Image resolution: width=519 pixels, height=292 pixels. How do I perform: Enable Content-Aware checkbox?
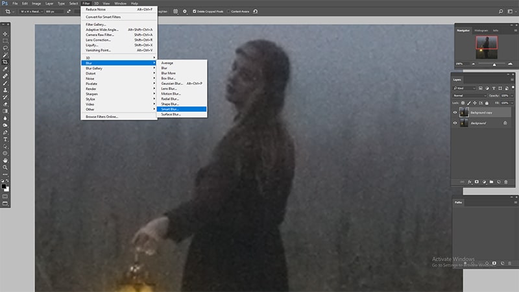tap(228, 11)
